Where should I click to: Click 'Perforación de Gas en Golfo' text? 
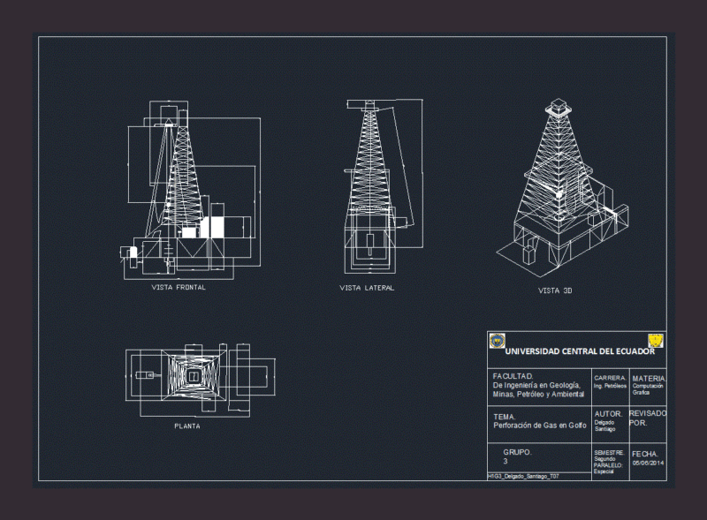pyautogui.click(x=540, y=426)
